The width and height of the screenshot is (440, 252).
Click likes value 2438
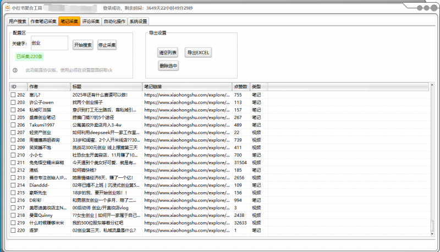[239, 215]
